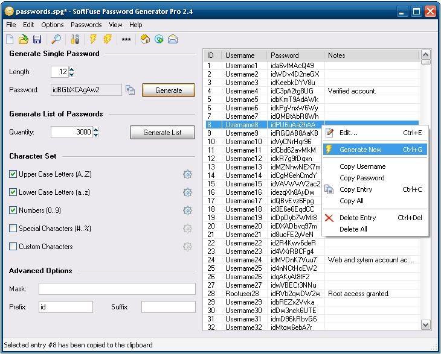The image size is (441, 354).
Task: Open the Edit menu
Action: point(28,25)
